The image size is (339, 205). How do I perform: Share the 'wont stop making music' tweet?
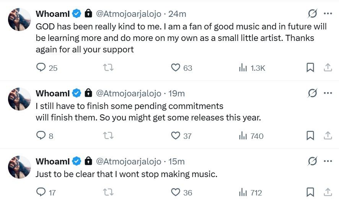[328, 192]
